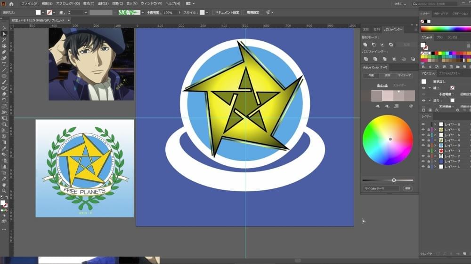This screenshot has width=471, height=264.
Task: Show レイヤー 3 by clicking its visibility box
Action: click(x=423, y=151)
